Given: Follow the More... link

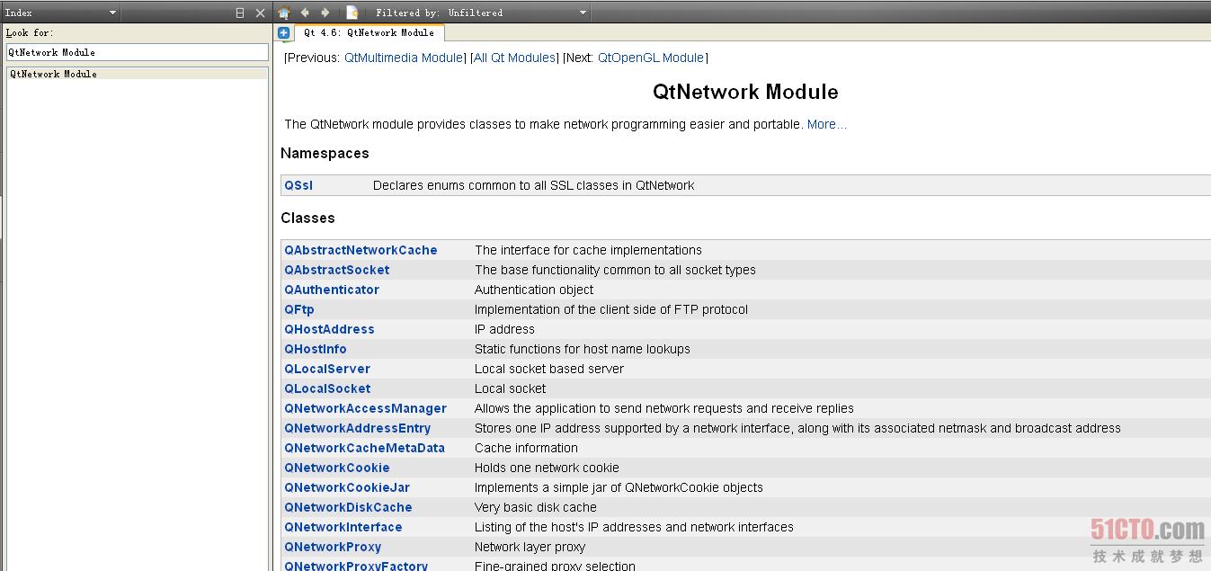Looking at the screenshot, I should pyautogui.click(x=826, y=124).
